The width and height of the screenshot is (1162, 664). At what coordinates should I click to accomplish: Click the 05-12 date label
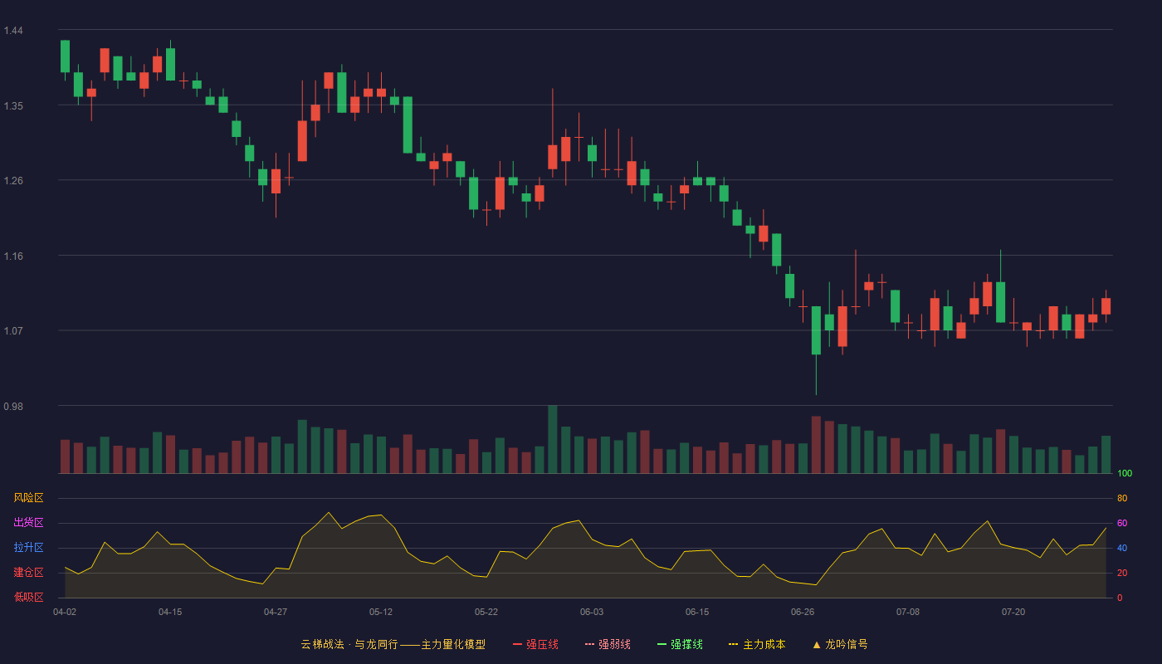point(381,612)
